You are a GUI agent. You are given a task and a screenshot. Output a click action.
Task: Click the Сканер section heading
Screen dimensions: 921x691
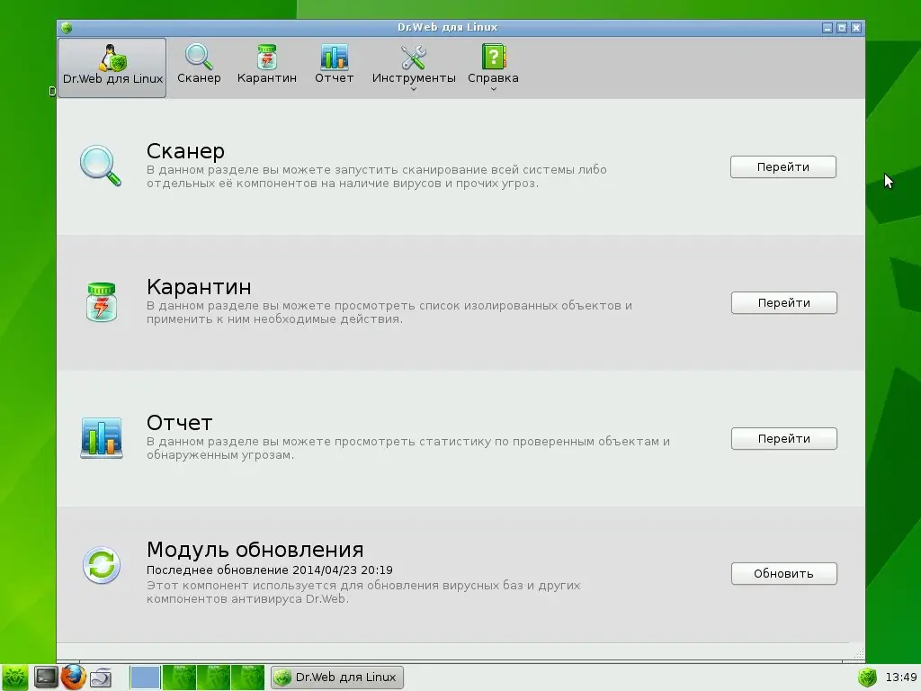click(185, 151)
